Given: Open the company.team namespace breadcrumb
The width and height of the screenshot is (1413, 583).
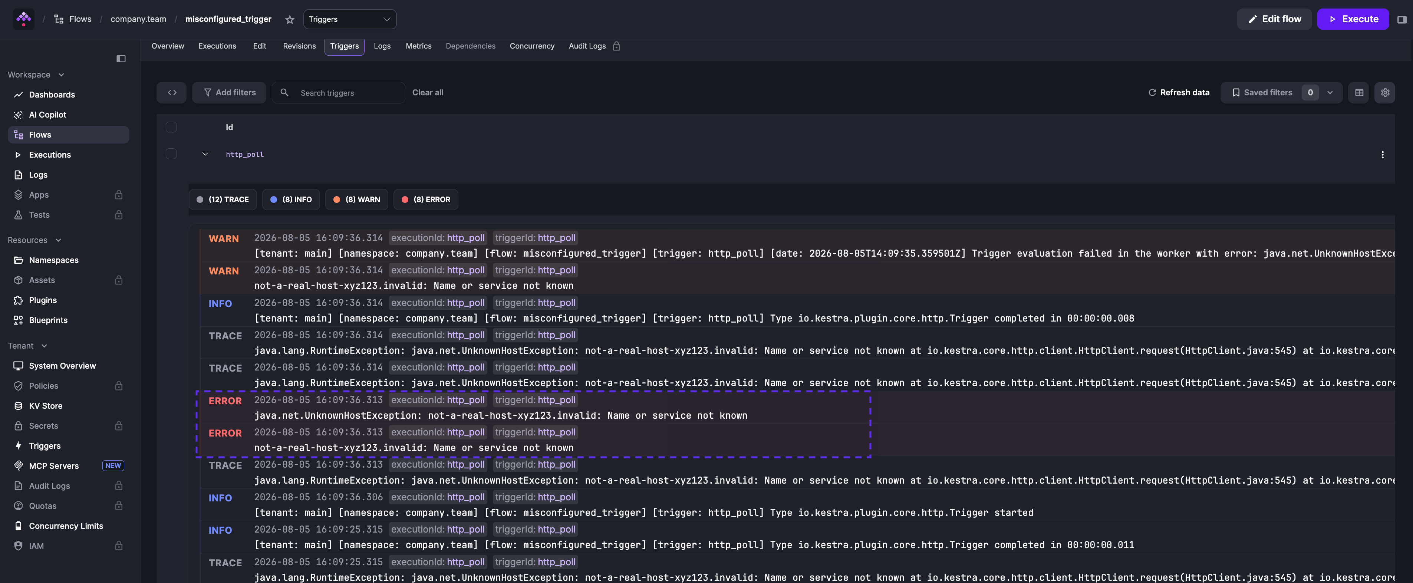Looking at the screenshot, I should 138,19.
